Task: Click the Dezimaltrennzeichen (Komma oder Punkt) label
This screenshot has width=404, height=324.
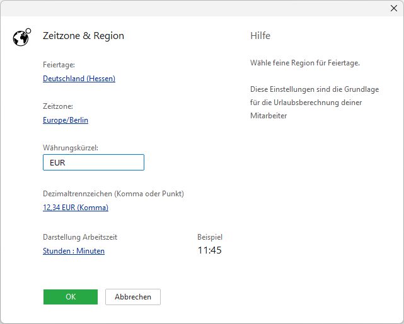Action: click(113, 194)
